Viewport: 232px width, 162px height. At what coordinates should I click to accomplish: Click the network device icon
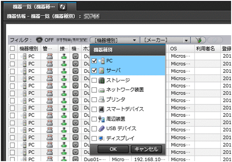(102, 90)
